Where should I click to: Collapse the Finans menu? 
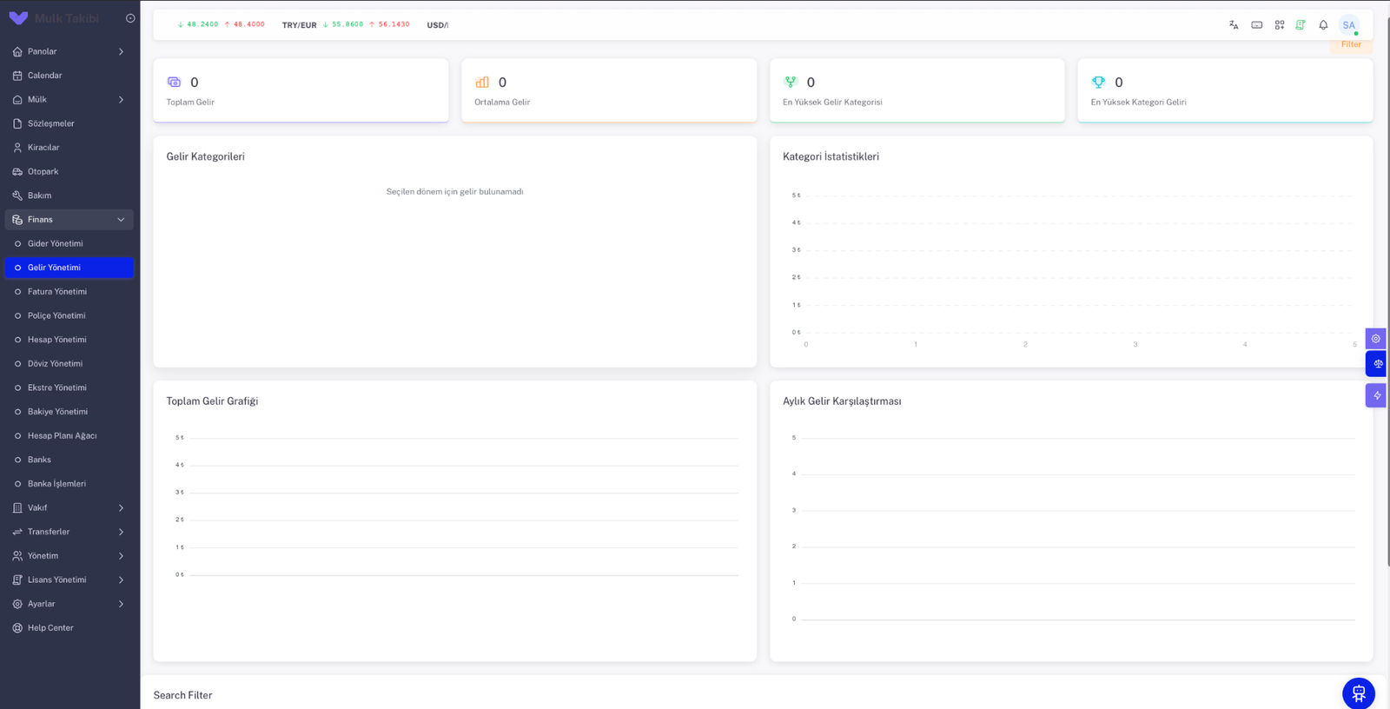(x=69, y=220)
